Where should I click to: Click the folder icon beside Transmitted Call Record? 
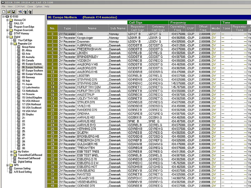pos(15,155)
